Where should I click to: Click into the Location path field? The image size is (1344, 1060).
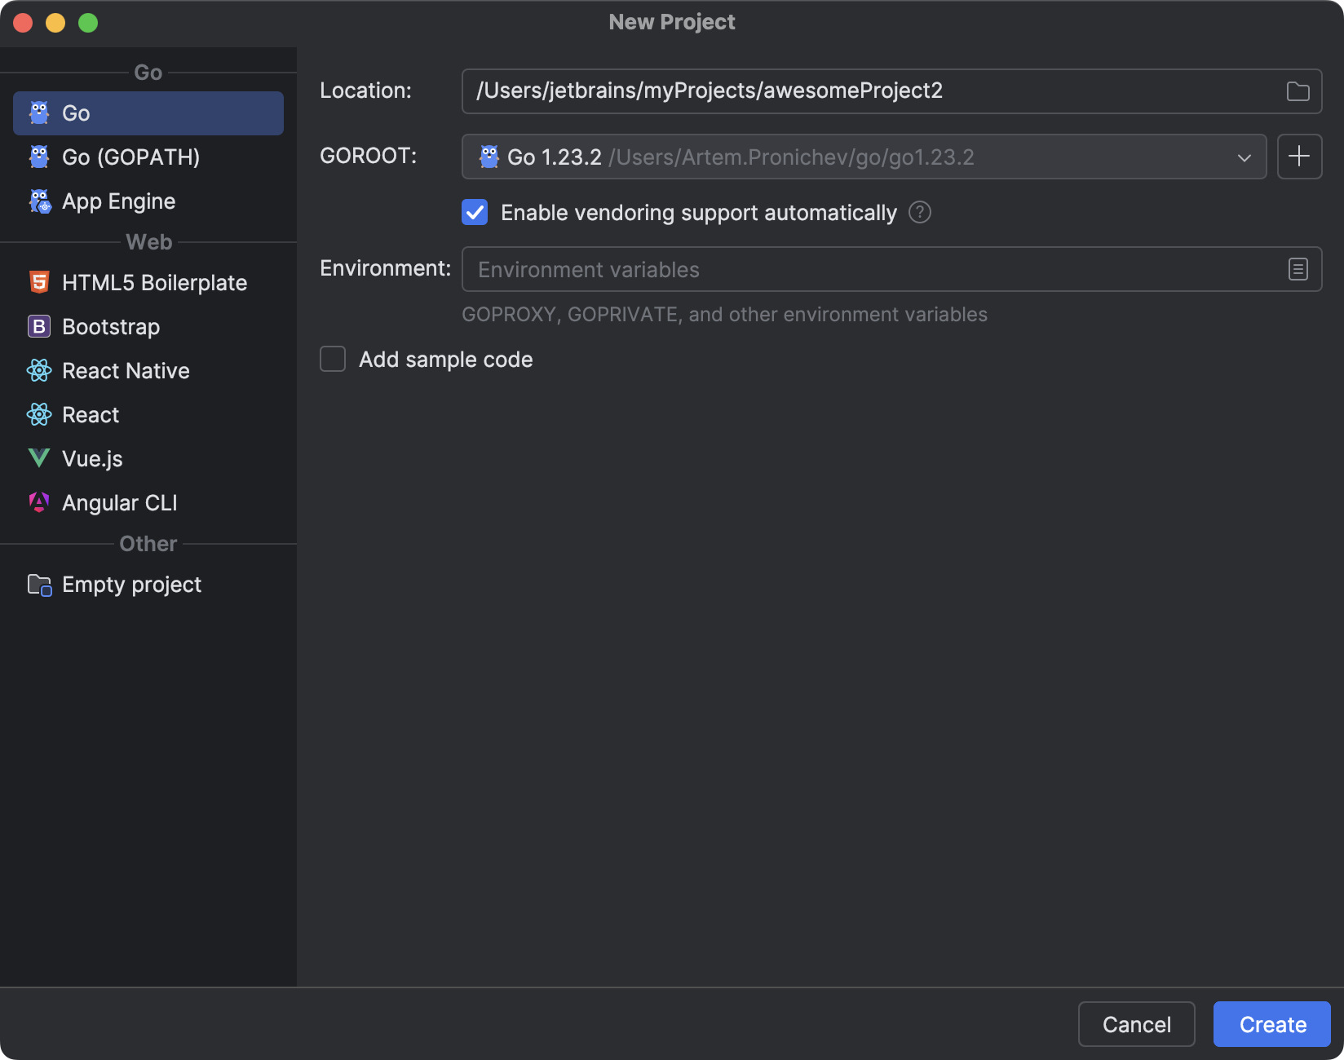coord(864,91)
